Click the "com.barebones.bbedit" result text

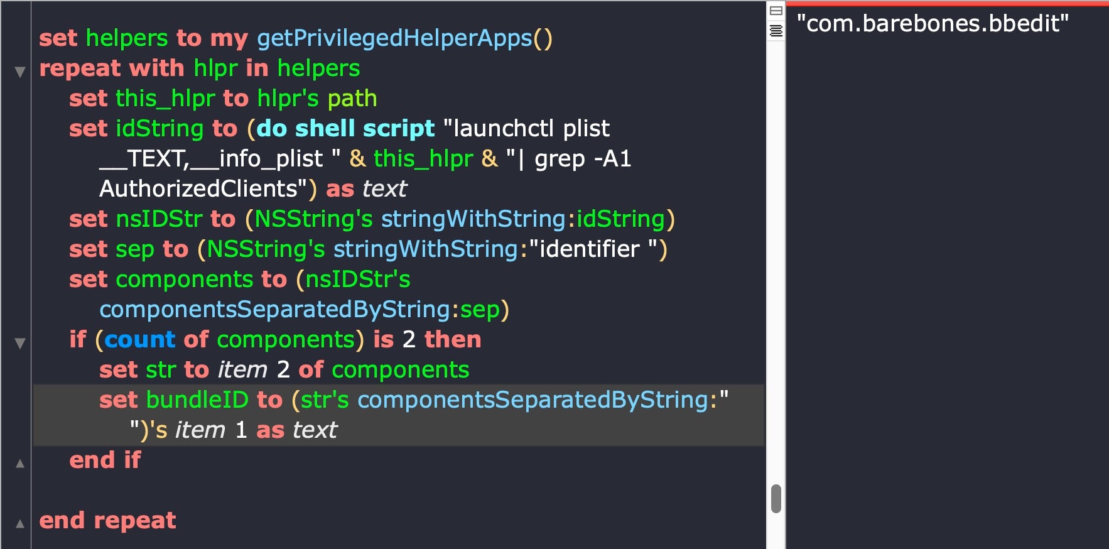pyautogui.click(x=933, y=24)
